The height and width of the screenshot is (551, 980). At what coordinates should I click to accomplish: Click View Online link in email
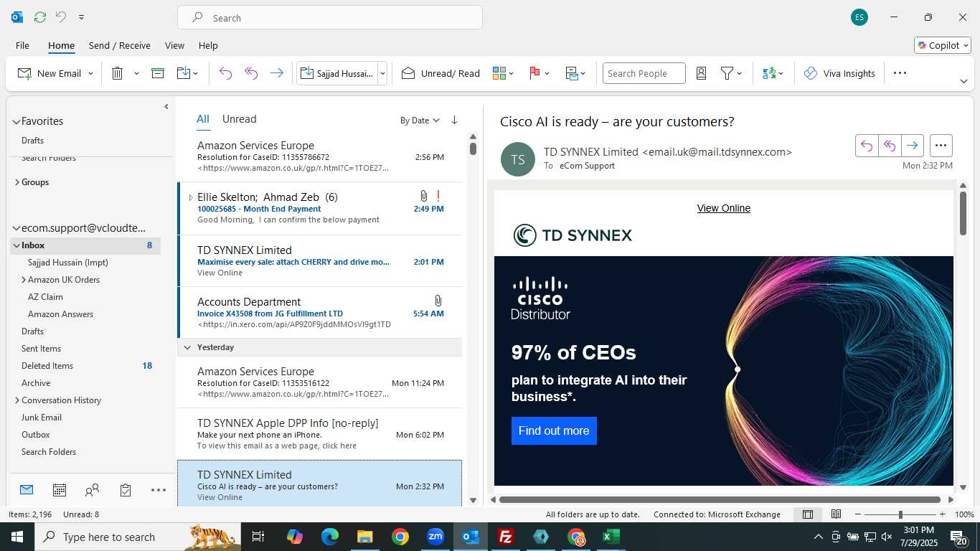point(723,208)
